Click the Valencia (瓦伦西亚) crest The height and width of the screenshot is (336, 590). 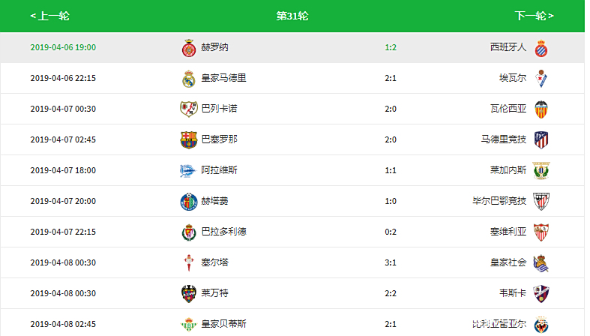coord(541,109)
